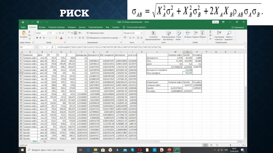Open Процентный number format dropdown
This screenshot has height=153, width=273.
click(141, 33)
